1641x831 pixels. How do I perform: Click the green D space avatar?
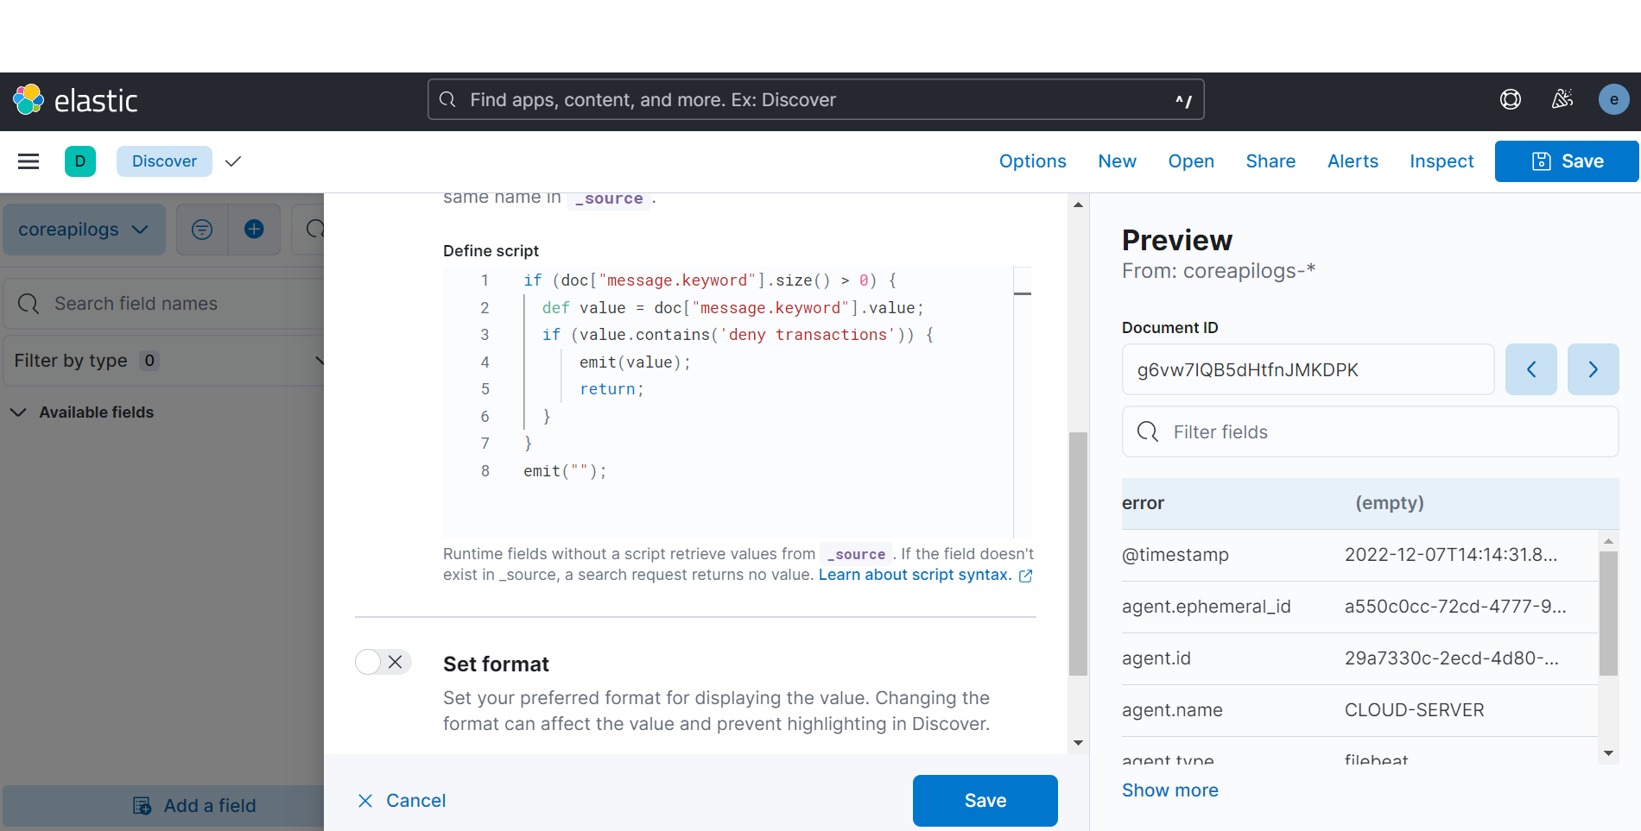(80, 161)
